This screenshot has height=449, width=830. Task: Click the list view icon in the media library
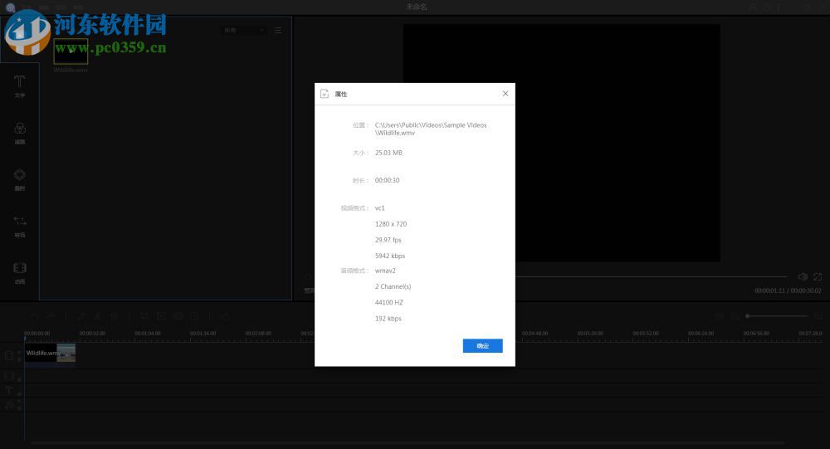coord(278,30)
